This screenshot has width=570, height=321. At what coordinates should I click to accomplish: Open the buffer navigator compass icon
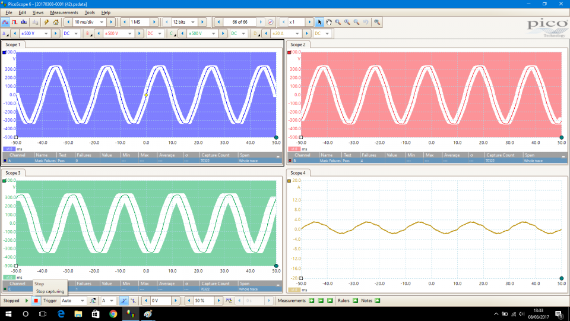tap(271, 22)
